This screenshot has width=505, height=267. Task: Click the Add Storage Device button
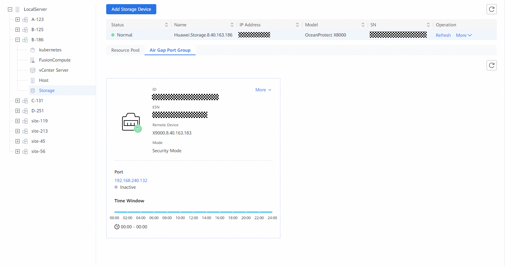[131, 9]
